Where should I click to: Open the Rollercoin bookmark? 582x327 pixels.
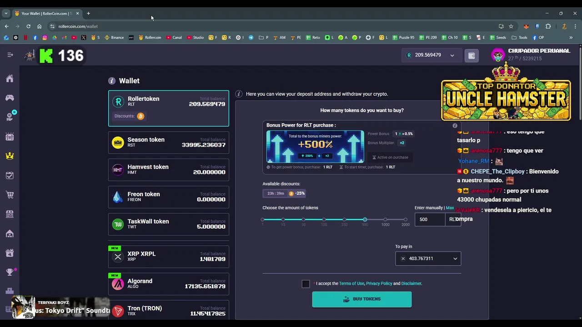coord(150,38)
